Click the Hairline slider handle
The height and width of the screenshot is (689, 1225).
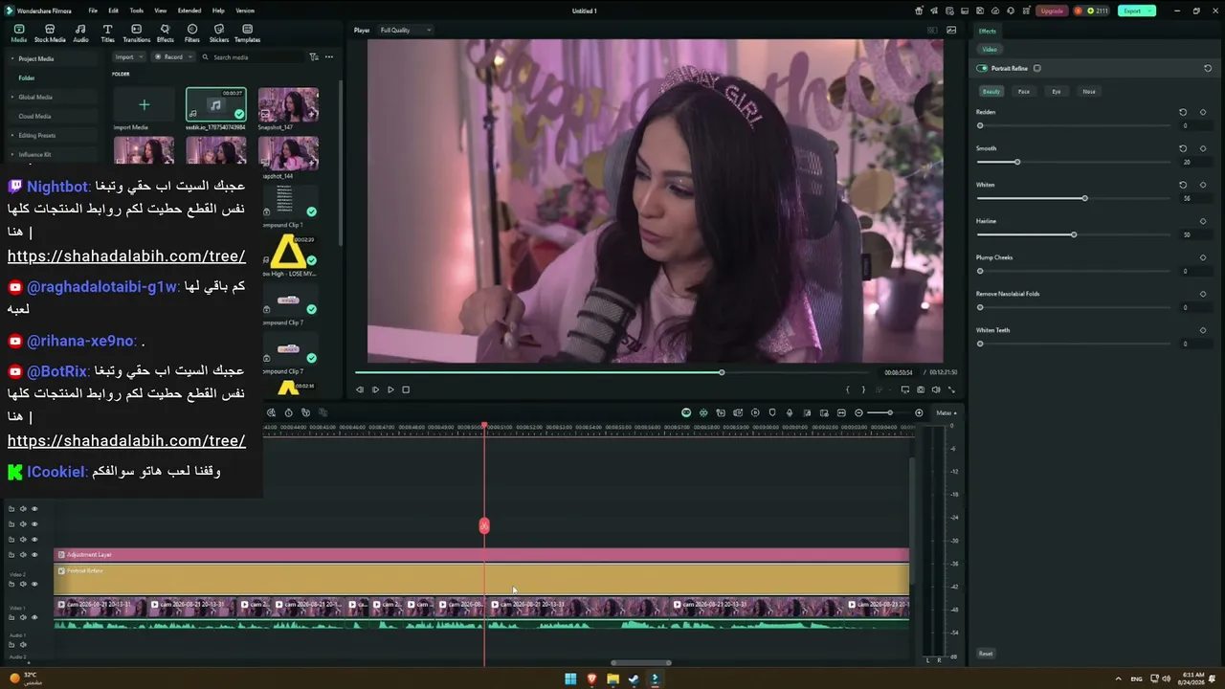click(x=1074, y=234)
